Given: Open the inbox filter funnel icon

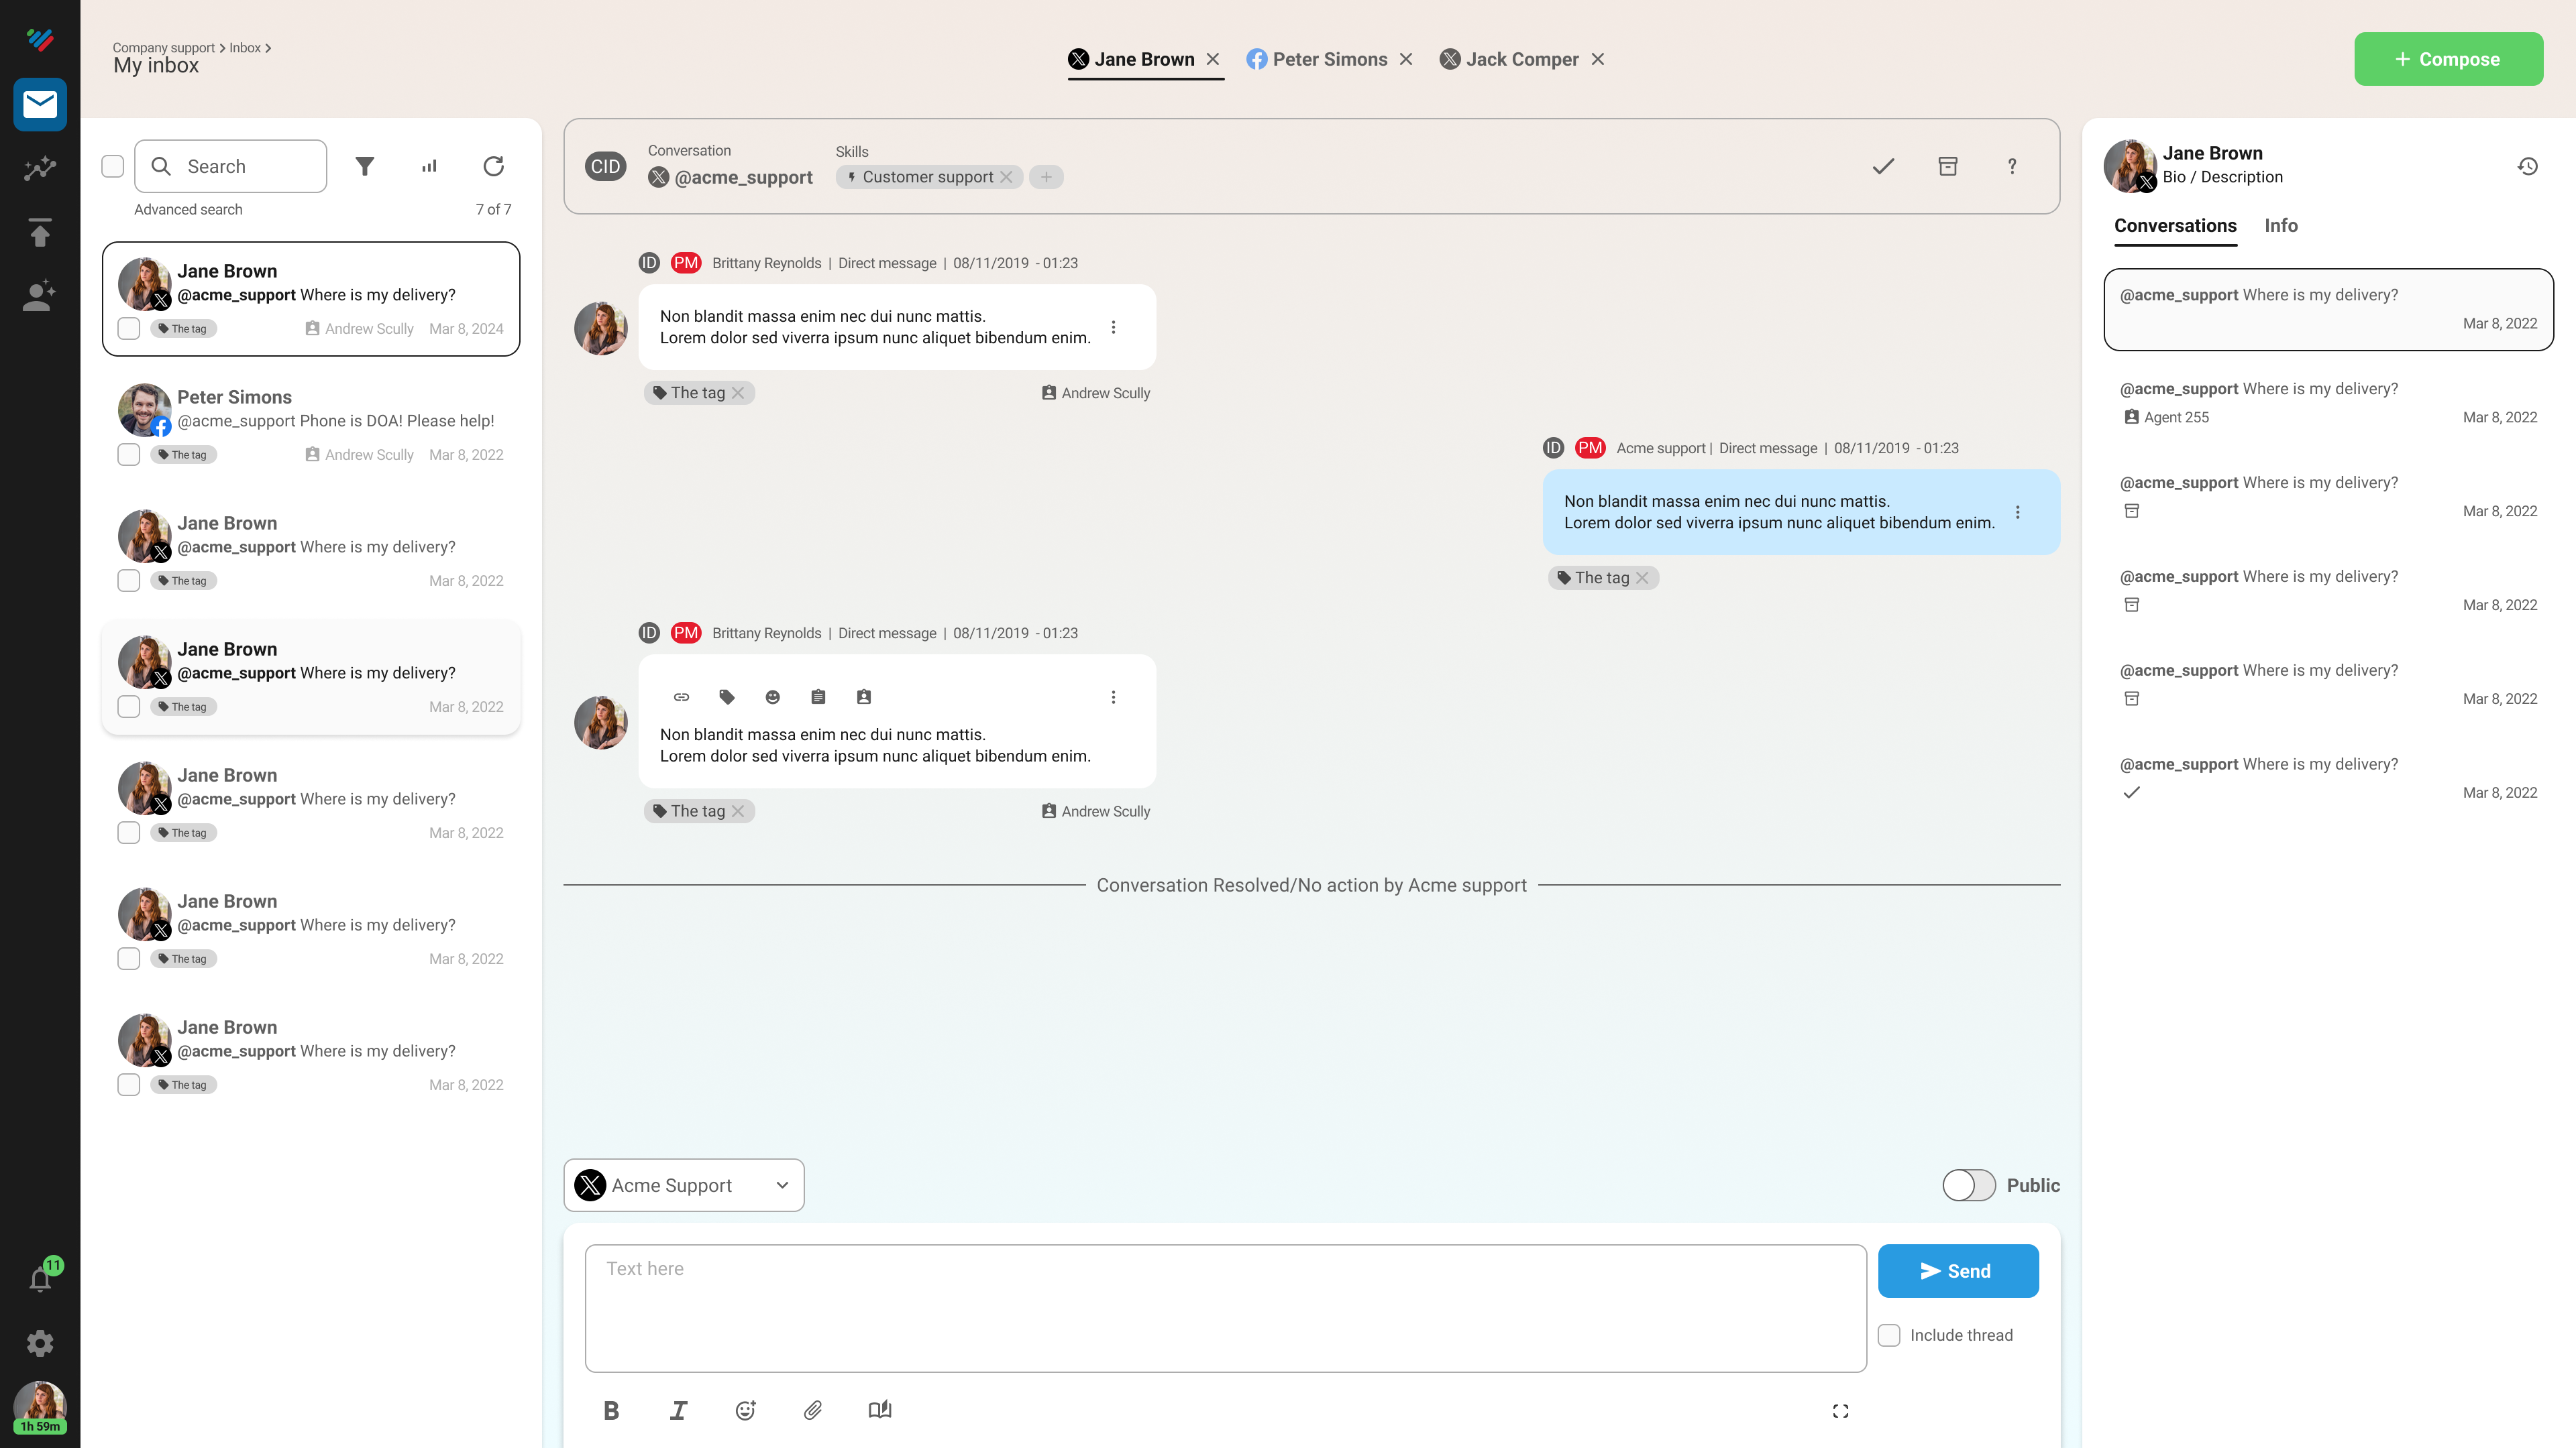Looking at the screenshot, I should tap(365, 166).
